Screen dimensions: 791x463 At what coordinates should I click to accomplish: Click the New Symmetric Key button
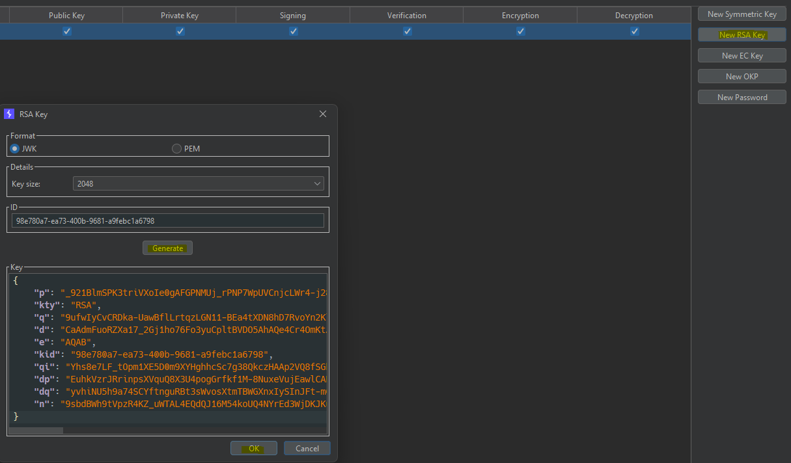click(742, 14)
